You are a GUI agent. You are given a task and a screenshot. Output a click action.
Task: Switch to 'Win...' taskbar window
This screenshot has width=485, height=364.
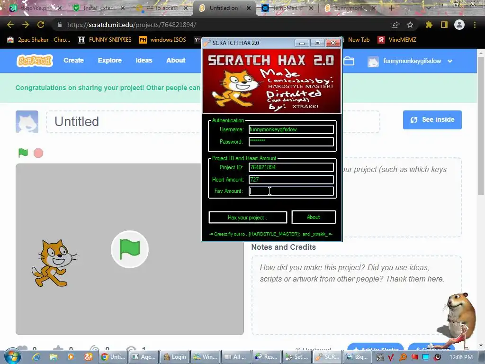click(206, 357)
